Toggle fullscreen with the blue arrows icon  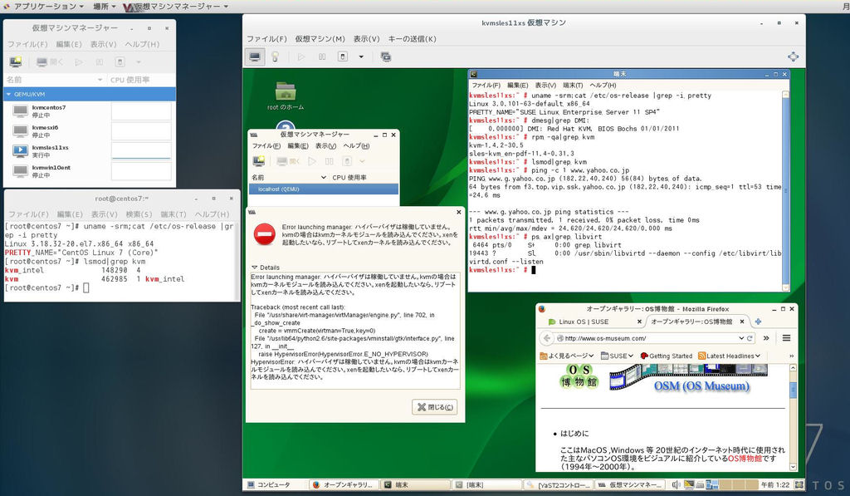[x=793, y=56]
